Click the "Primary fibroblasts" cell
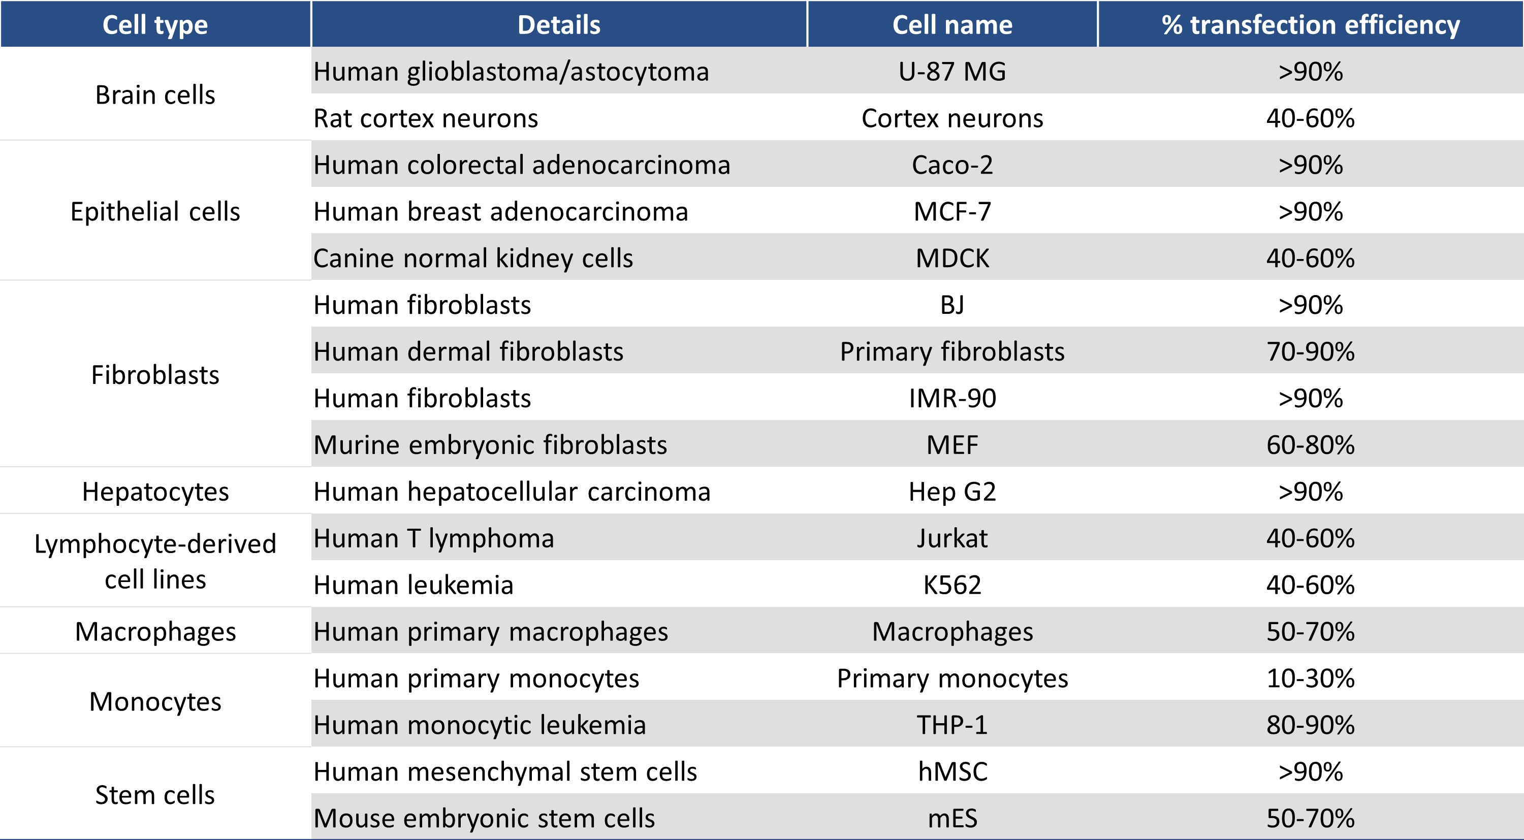 click(952, 351)
